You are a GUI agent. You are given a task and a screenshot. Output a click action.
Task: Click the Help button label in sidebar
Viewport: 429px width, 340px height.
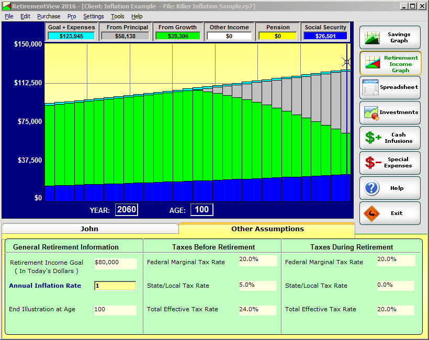[397, 188]
